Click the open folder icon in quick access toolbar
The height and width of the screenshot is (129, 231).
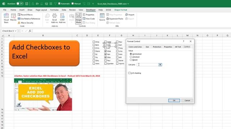pyautogui.click(x=37, y=4)
